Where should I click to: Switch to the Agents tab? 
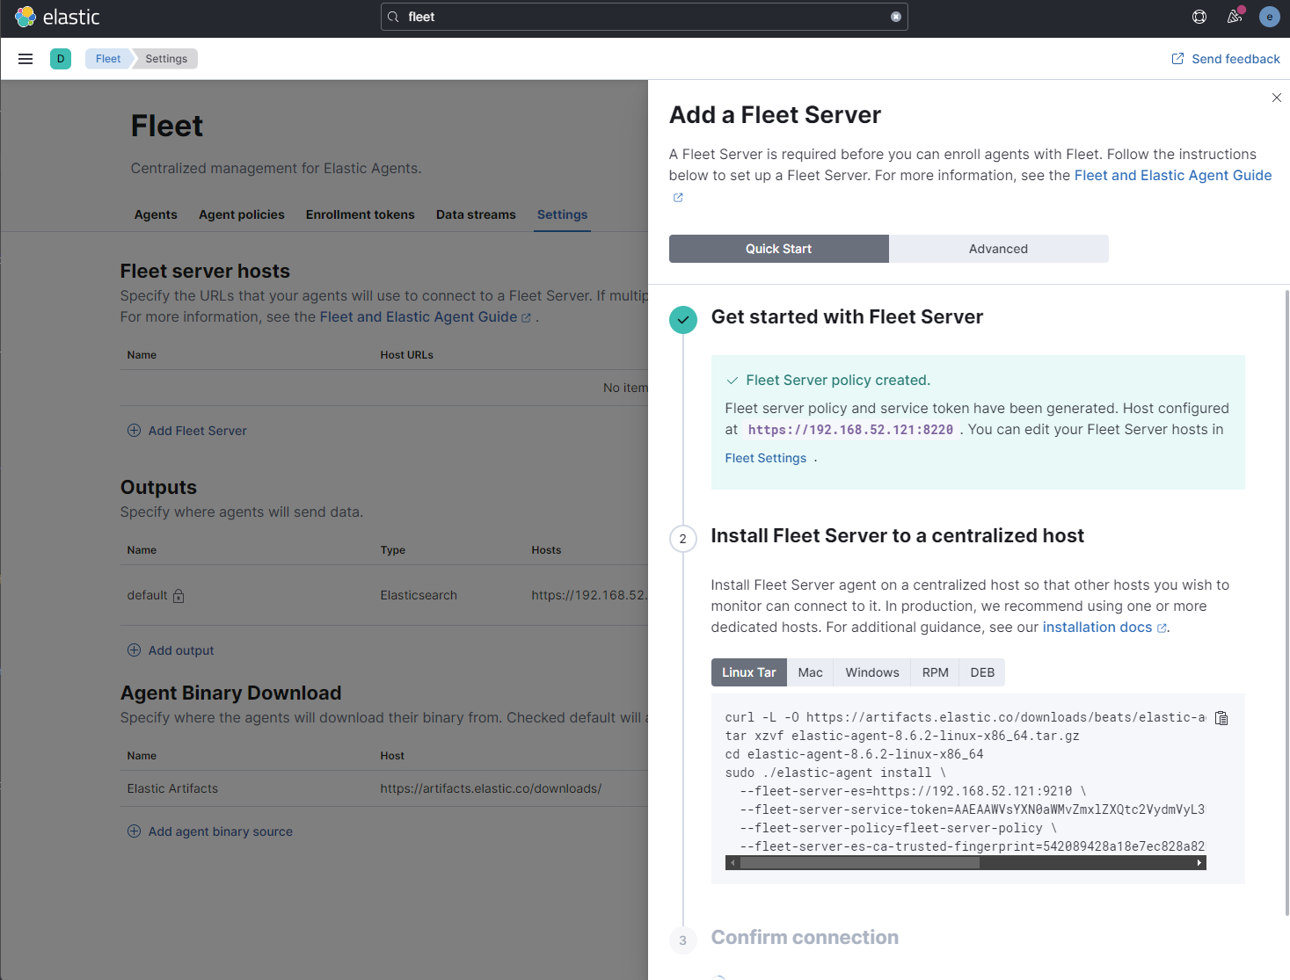[x=156, y=214]
